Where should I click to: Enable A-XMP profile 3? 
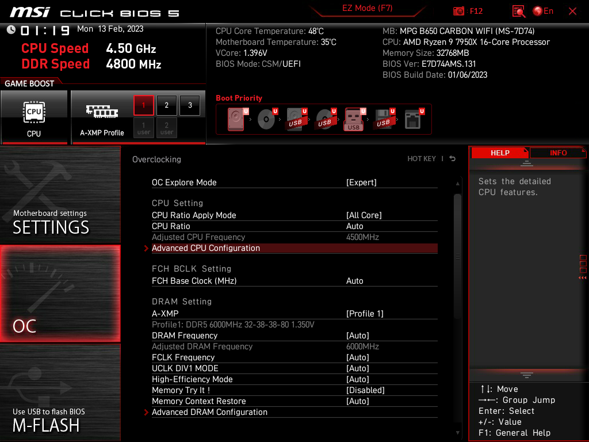[x=190, y=105]
